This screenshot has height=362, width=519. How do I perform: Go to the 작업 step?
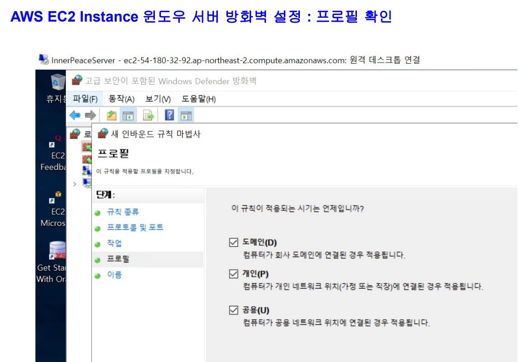coord(114,244)
